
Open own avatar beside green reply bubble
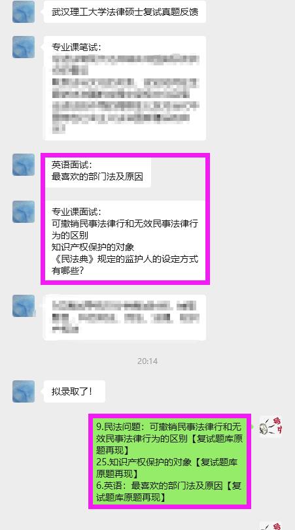coord(271,427)
